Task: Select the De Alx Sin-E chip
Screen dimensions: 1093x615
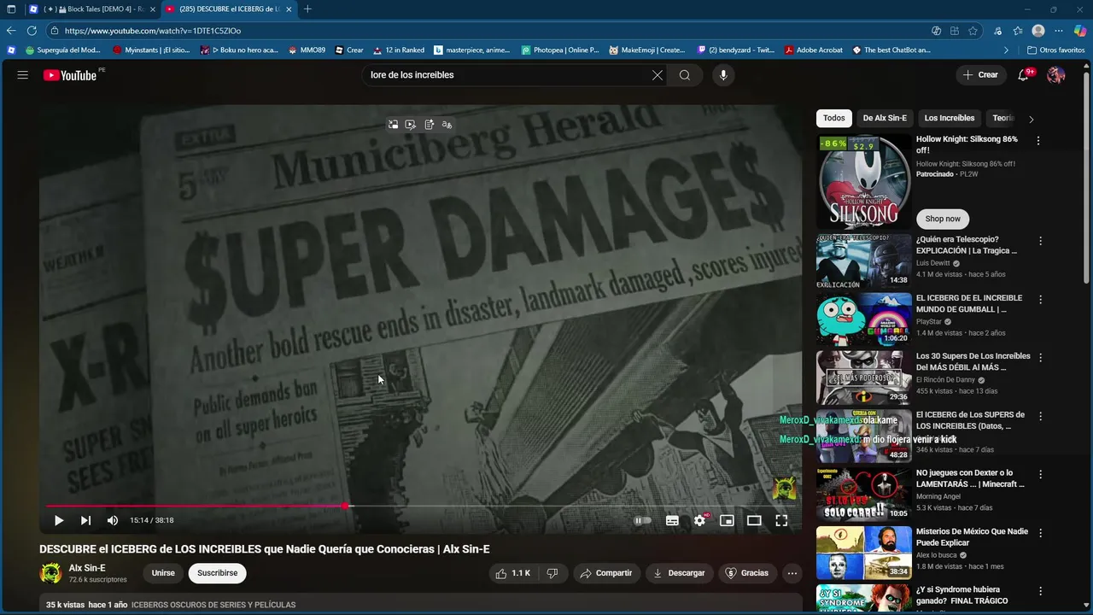Action: click(885, 119)
